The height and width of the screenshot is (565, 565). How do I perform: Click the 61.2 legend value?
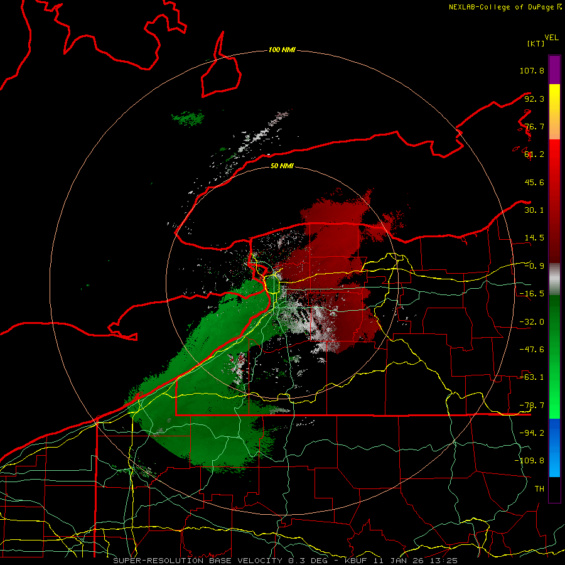coord(534,154)
